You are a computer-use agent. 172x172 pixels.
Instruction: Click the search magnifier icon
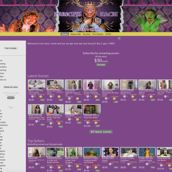[x=119, y=38]
